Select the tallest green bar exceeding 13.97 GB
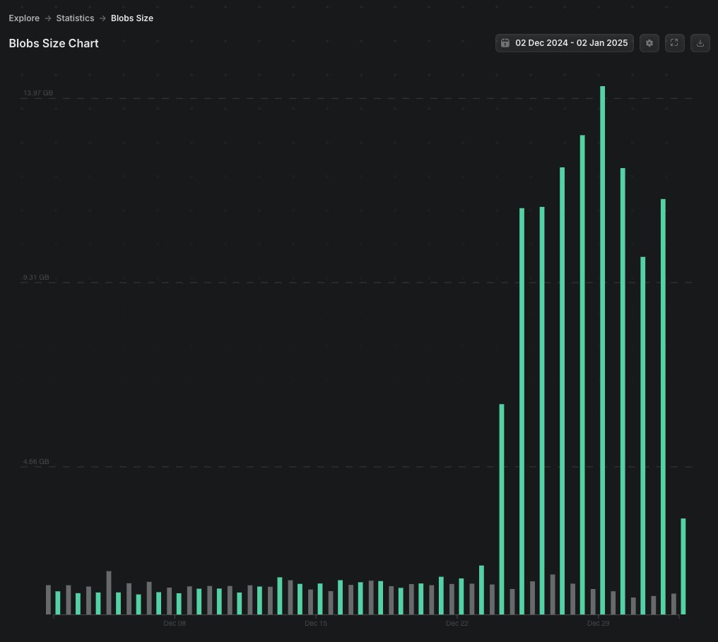 coord(603,350)
